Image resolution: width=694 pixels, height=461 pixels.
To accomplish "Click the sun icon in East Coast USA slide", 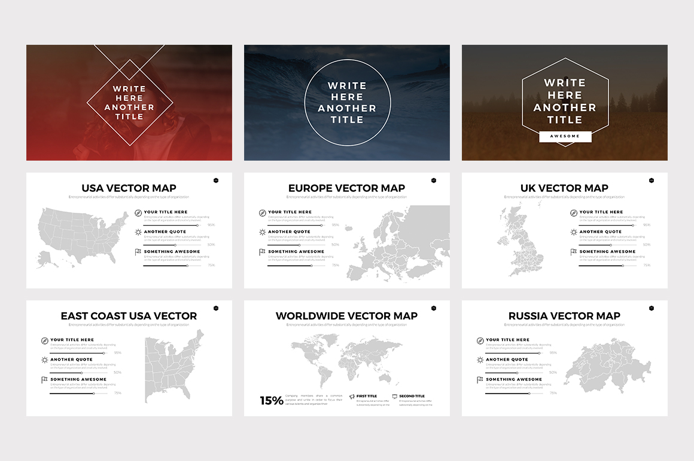I will pos(45,360).
